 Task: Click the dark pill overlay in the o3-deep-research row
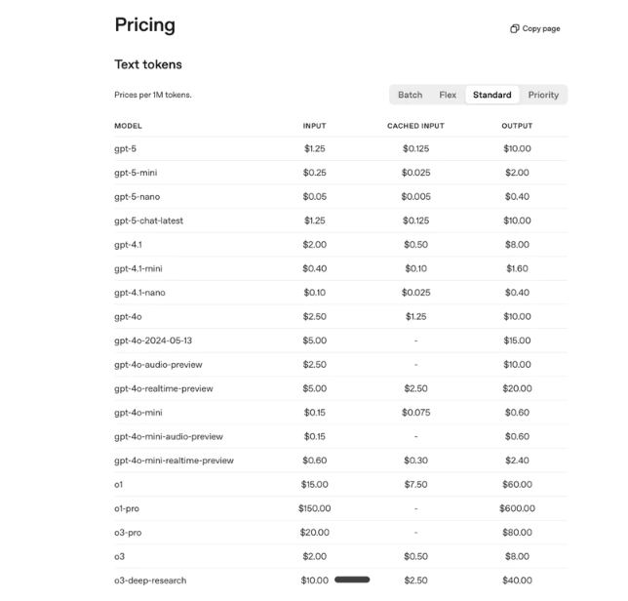(352, 580)
